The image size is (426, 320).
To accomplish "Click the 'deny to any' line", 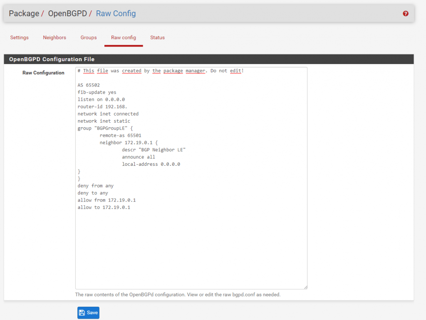I will 93,193.
